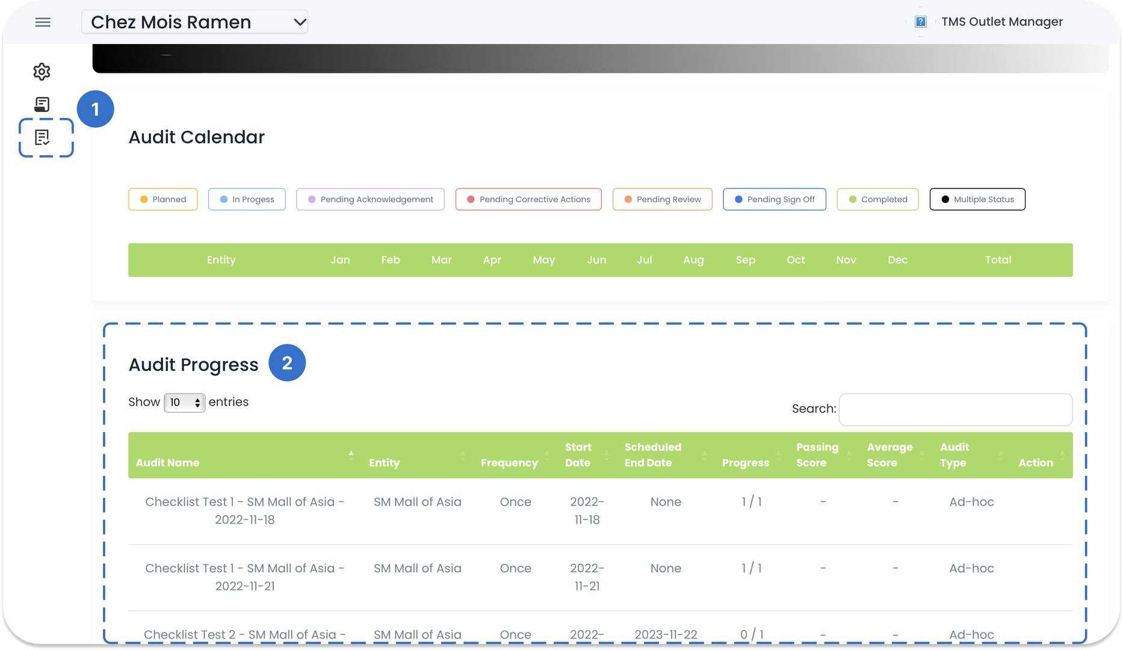Sort table by Frequency column header
The width and height of the screenshot is (1123, 650).
coord(509,462)
